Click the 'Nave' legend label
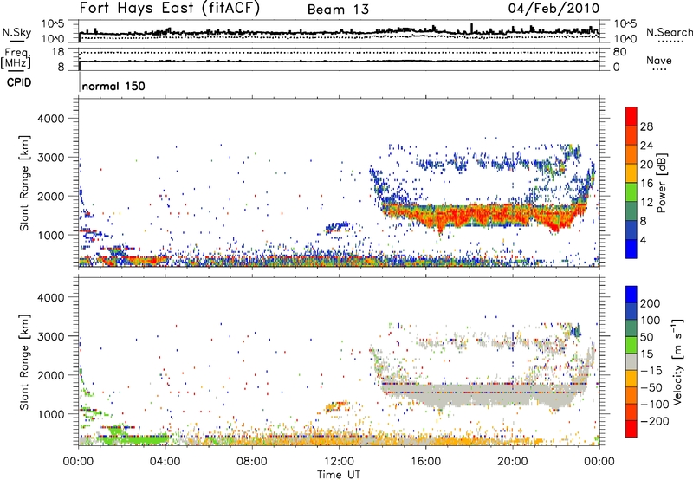The image size is (693, 480). tap(659, 60)
